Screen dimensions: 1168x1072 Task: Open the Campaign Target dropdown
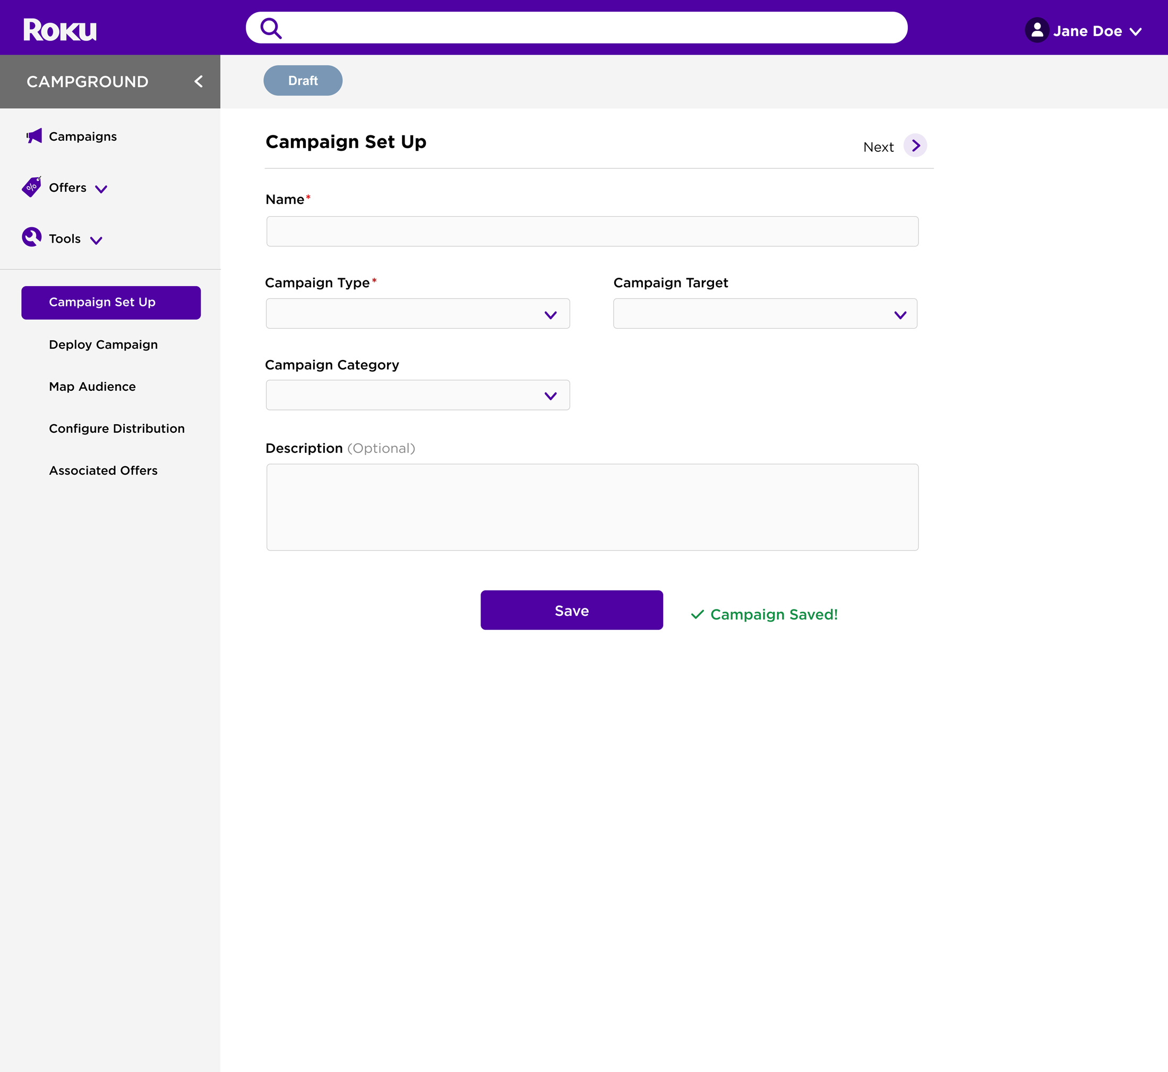point(765,314)
